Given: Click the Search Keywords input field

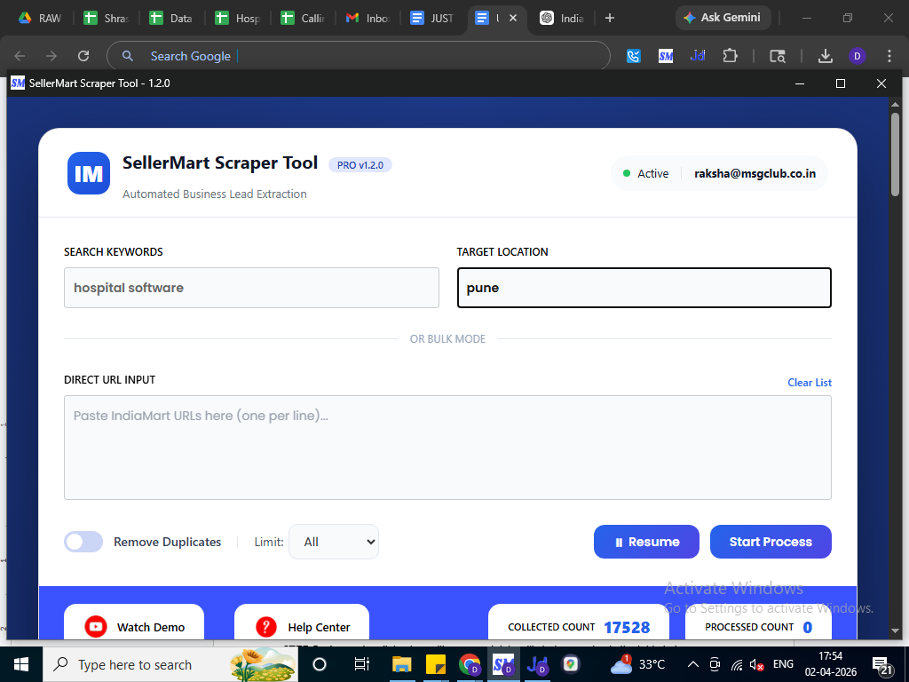Looking at the screenshot, I should pyautogui.click(x=251, y=288).
